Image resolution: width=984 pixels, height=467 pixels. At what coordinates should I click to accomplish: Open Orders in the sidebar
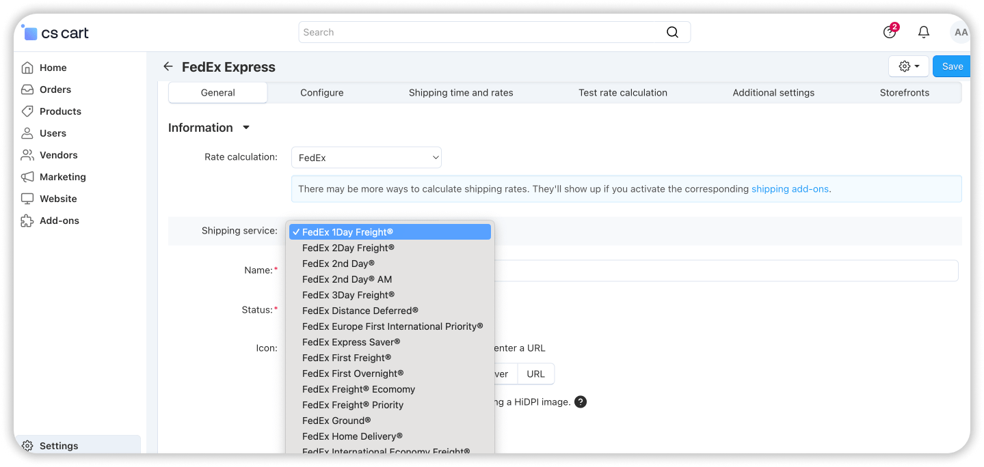55,89
